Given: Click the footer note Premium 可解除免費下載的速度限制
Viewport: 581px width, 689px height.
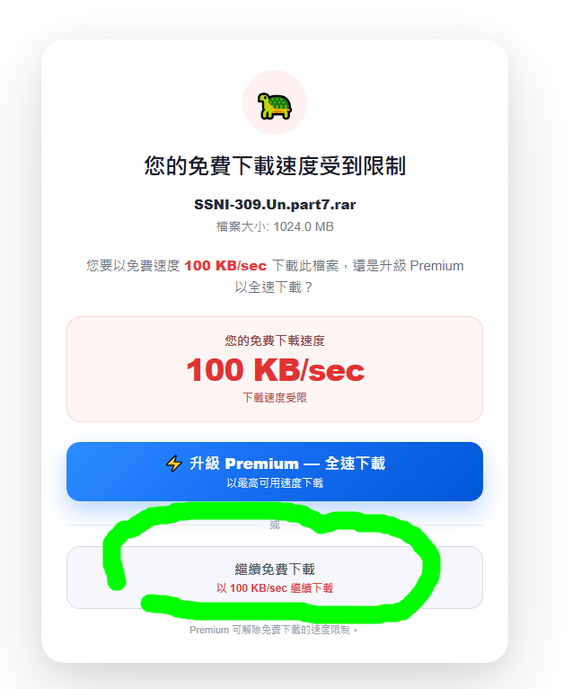Looking at the screenshot, I should (x=274, y=630).
